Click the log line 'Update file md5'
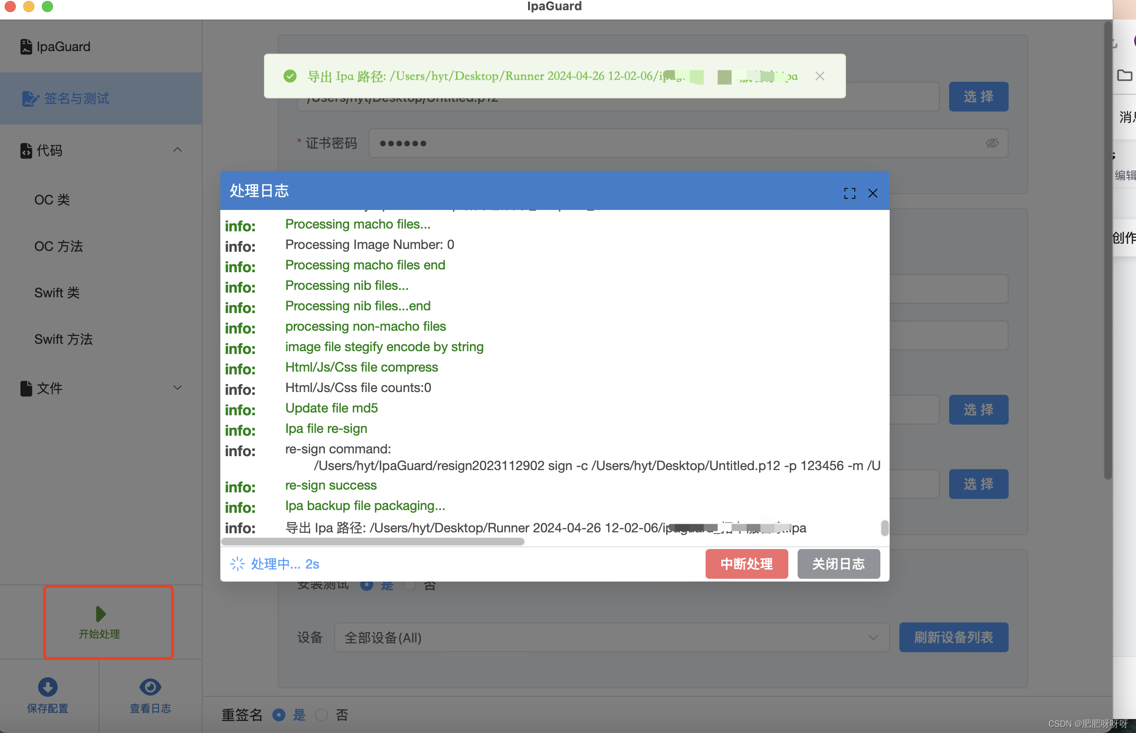Viewport: 1136px width, 733px height. 331,408
